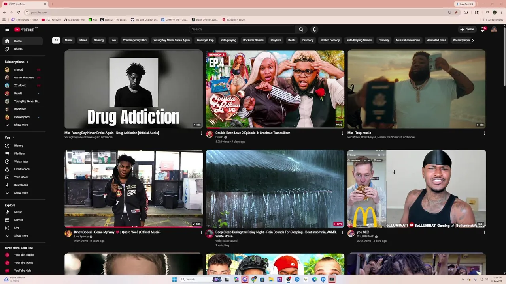The image size is (506, 284).
Task: Open Movies under Explore
Action: 22,220
